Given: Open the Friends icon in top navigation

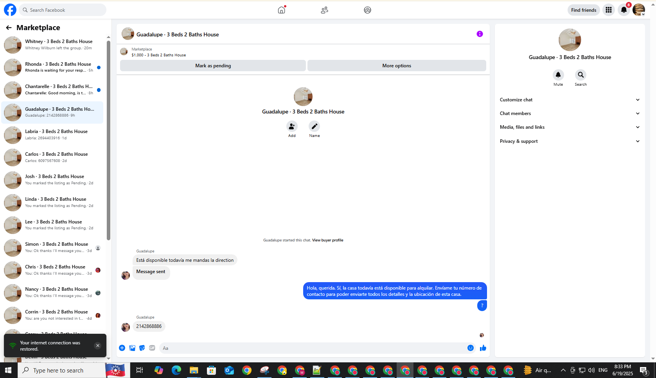Looking at the screenshot, I should tap(324, 10).
